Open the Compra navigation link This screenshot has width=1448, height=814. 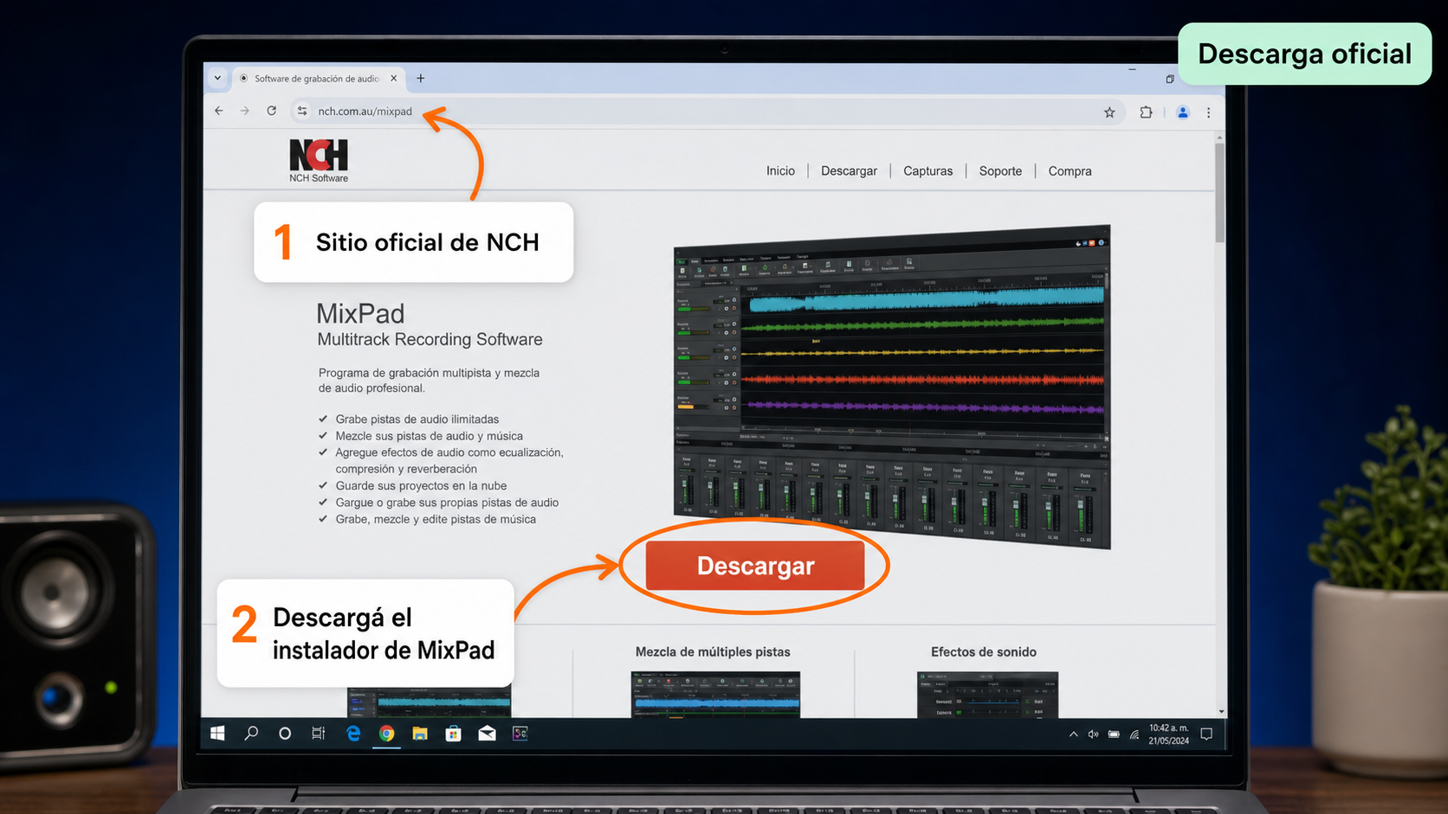(x=1070, y=171)
